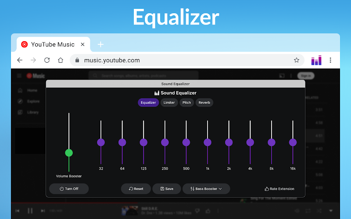The width and height of the screenshot is (351, 219).
Task: Go to Home in YouTube Music sidebar
Action: point(28,90)
